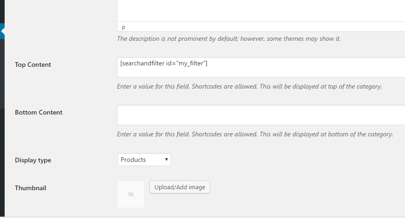Place cursor in the searchandfilter shortcode text
The width and height of the screenshot is (405, 218).
tap(164, 63)
